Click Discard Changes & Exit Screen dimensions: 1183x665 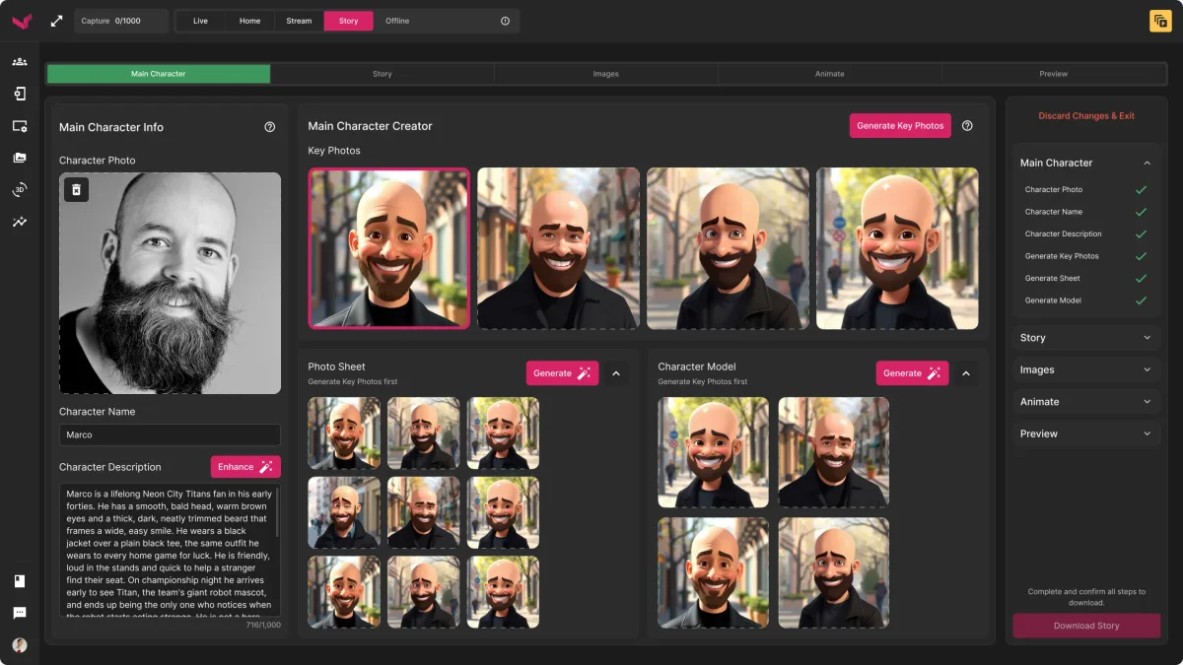click(1086, 116)
